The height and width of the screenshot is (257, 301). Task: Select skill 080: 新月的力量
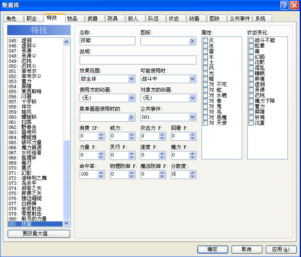click(x=35, y=219)
